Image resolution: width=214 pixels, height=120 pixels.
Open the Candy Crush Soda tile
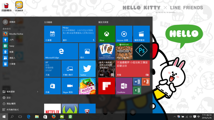[x=87, y=86]
